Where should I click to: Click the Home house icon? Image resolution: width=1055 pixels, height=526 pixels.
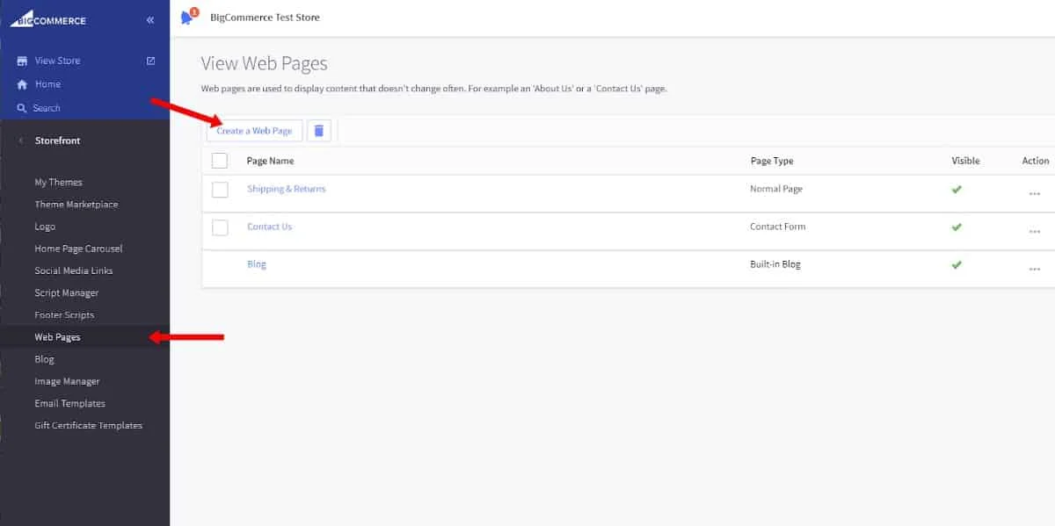(22, 84)
